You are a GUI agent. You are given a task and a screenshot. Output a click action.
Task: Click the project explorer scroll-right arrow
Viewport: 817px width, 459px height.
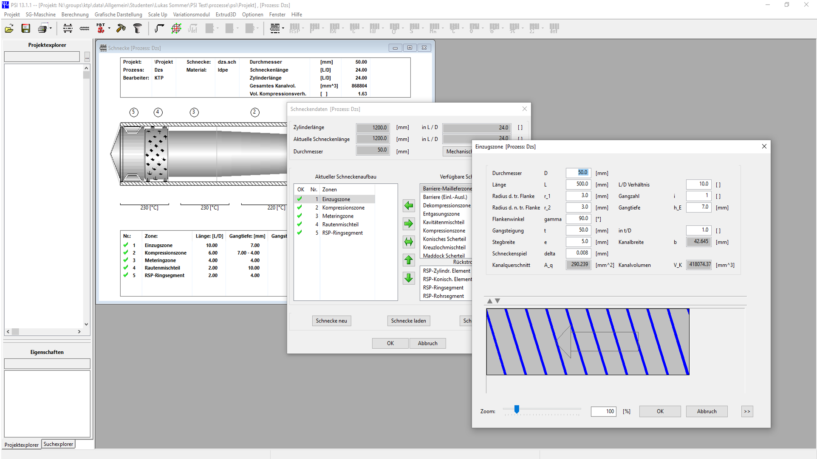(79, 332)
